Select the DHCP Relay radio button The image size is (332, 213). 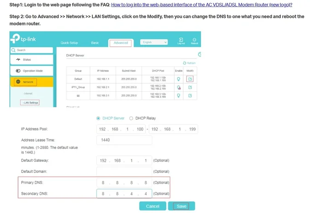tap(131, 118)
